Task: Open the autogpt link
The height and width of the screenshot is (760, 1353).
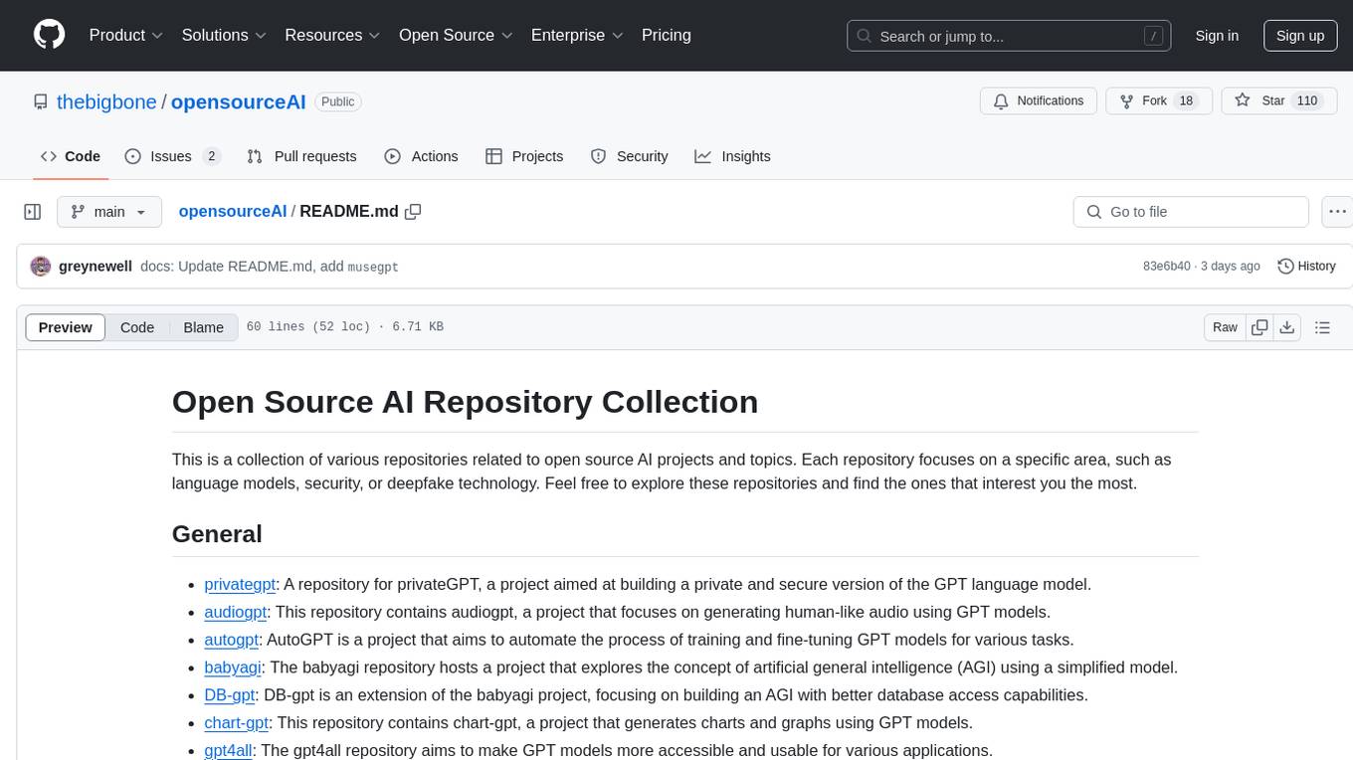Action: pos(231,640)
